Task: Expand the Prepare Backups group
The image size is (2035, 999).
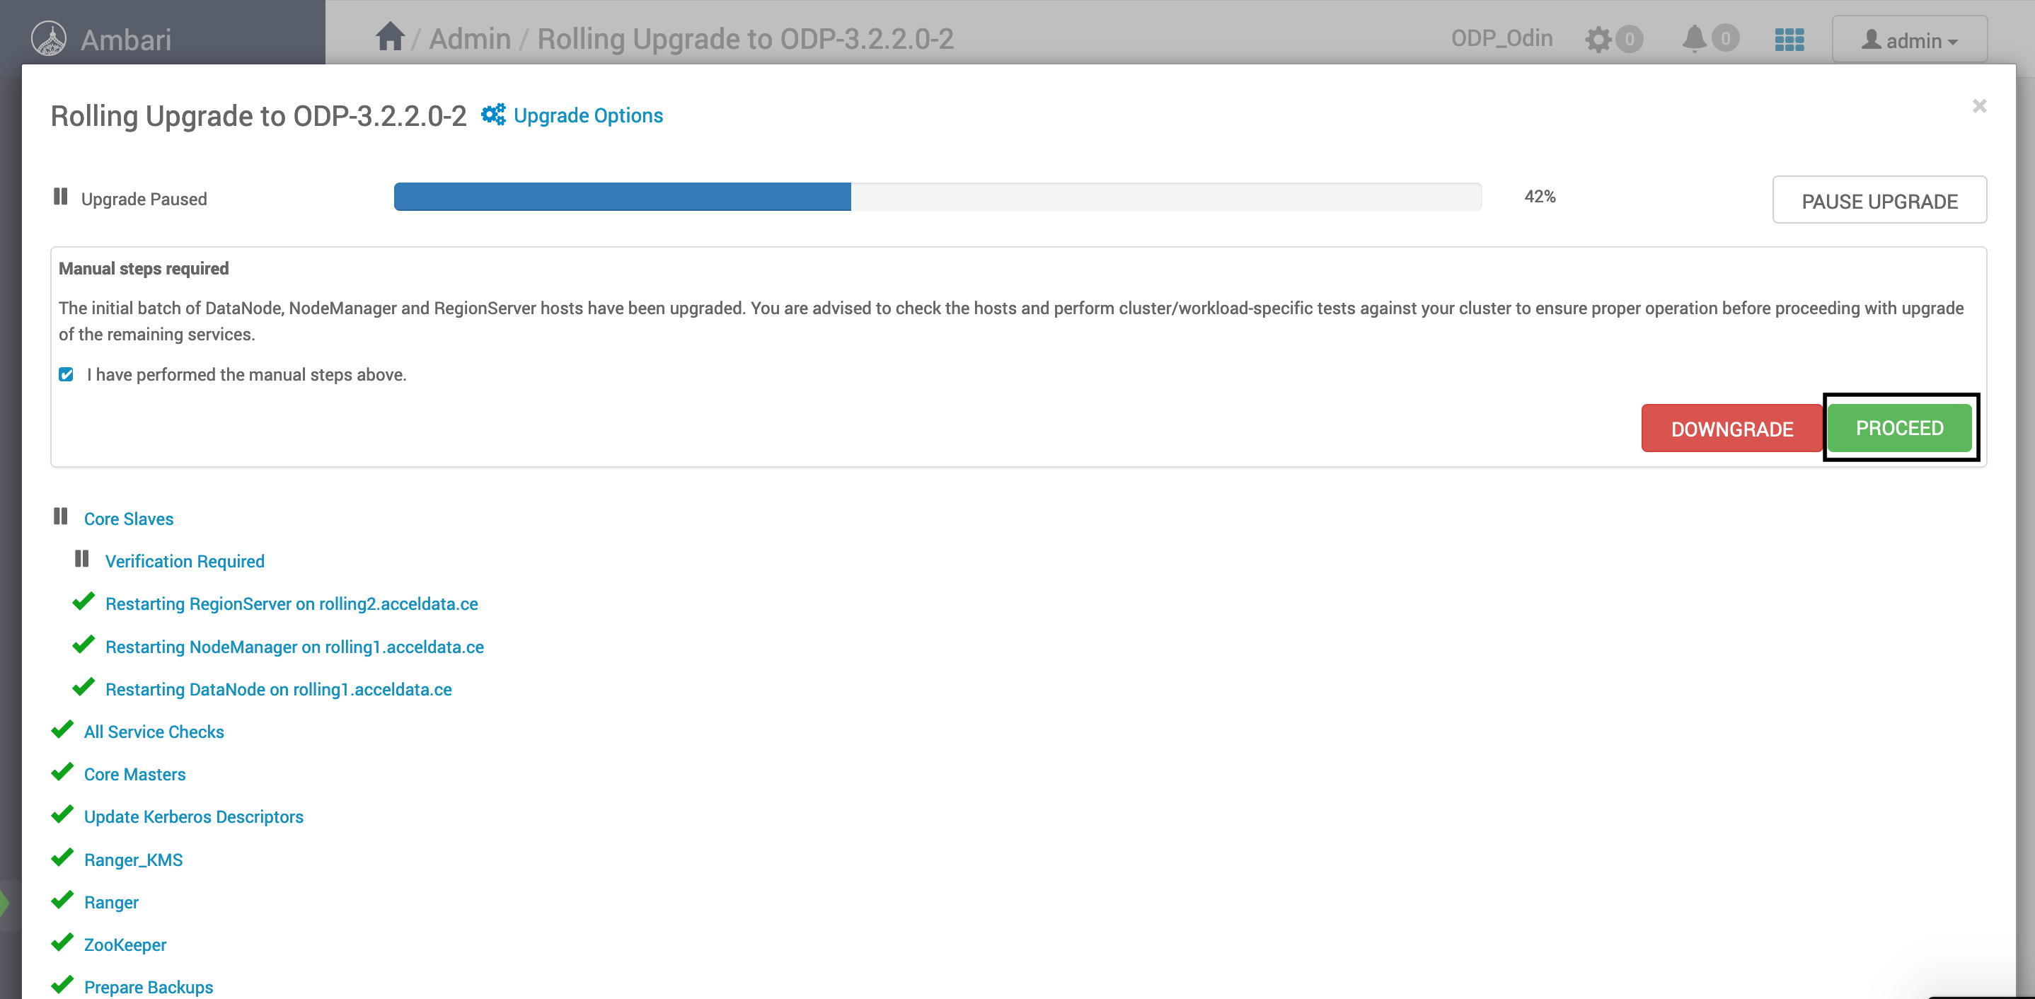Action: pos(149,988)
